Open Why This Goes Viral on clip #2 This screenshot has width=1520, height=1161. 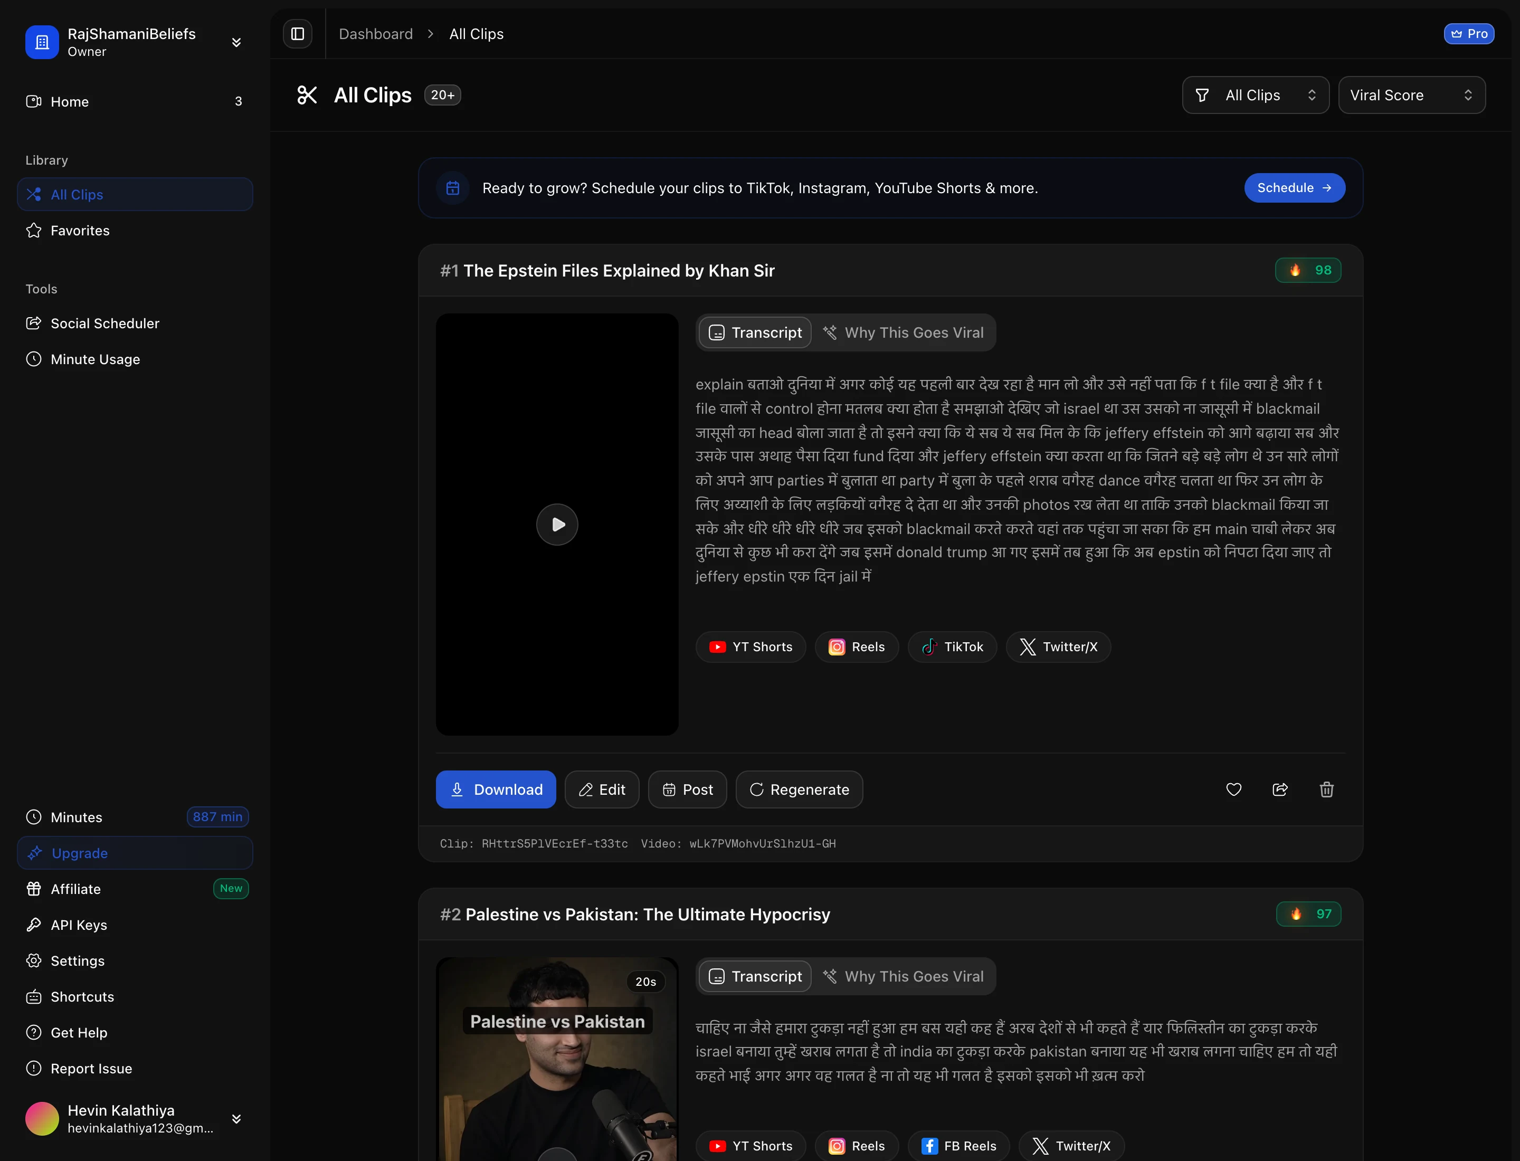point(904,976)
